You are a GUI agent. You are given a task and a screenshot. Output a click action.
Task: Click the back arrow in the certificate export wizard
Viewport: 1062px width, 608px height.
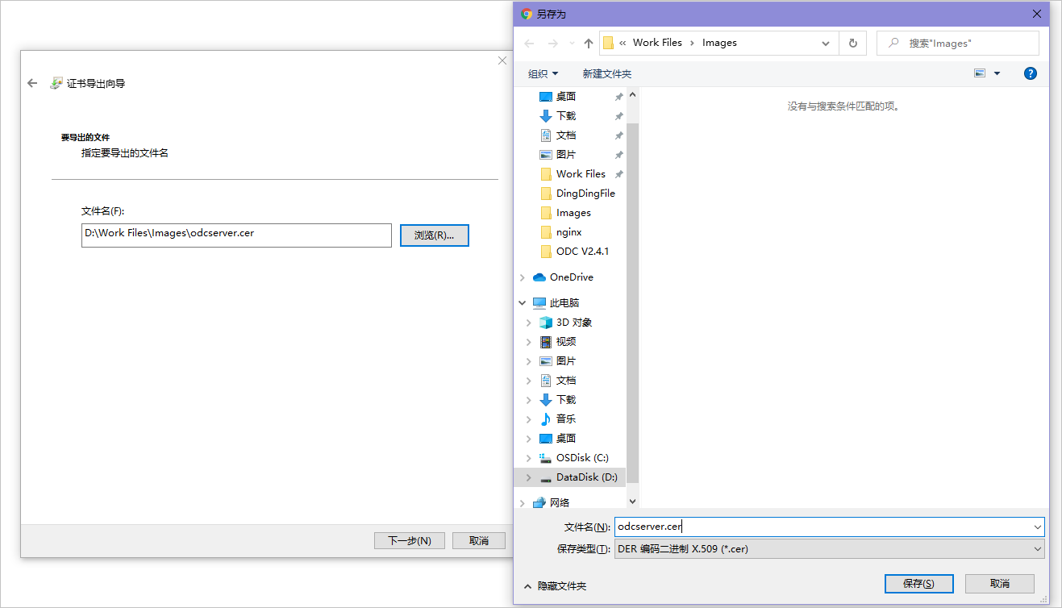(x=32, y=83)
